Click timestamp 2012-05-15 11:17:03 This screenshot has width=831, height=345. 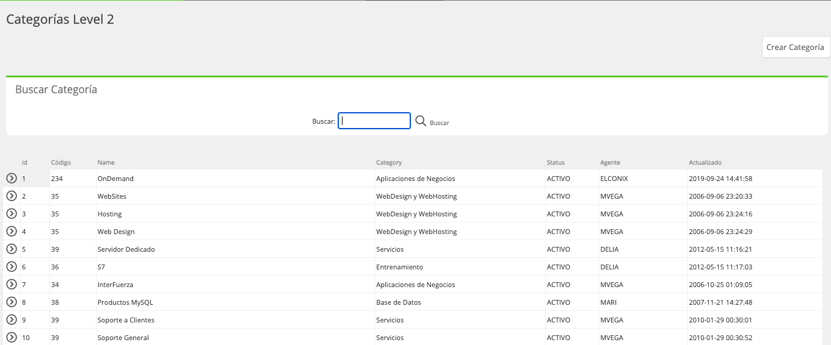tap(720, 267)
